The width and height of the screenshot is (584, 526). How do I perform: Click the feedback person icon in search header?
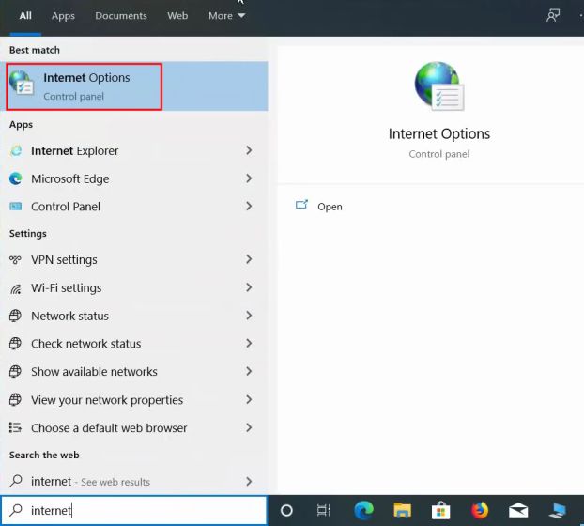[x=553, y=15]
